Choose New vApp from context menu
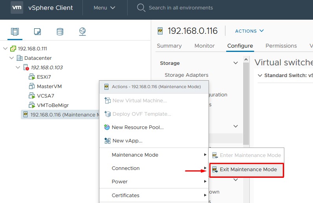 (154, 140)
